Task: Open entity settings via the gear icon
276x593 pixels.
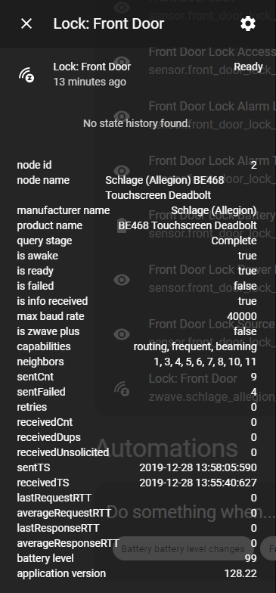Action: [248, 24]
